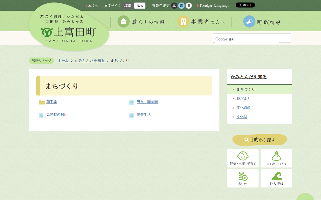
Task: Open the wave 防災情報 tile
Action: (276, 178)
